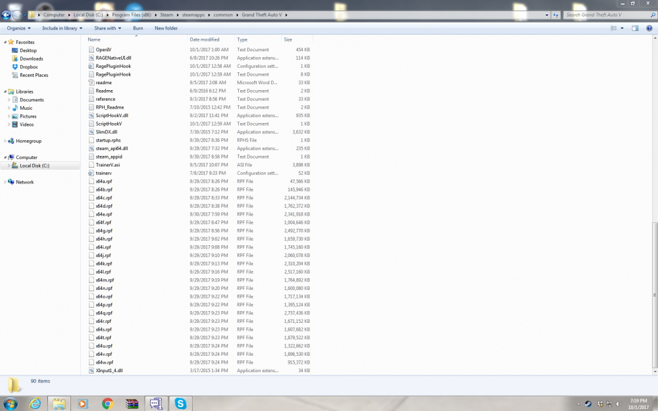
Task: Select the SlimDX.dll file icon
Action: tap(91, 132)
